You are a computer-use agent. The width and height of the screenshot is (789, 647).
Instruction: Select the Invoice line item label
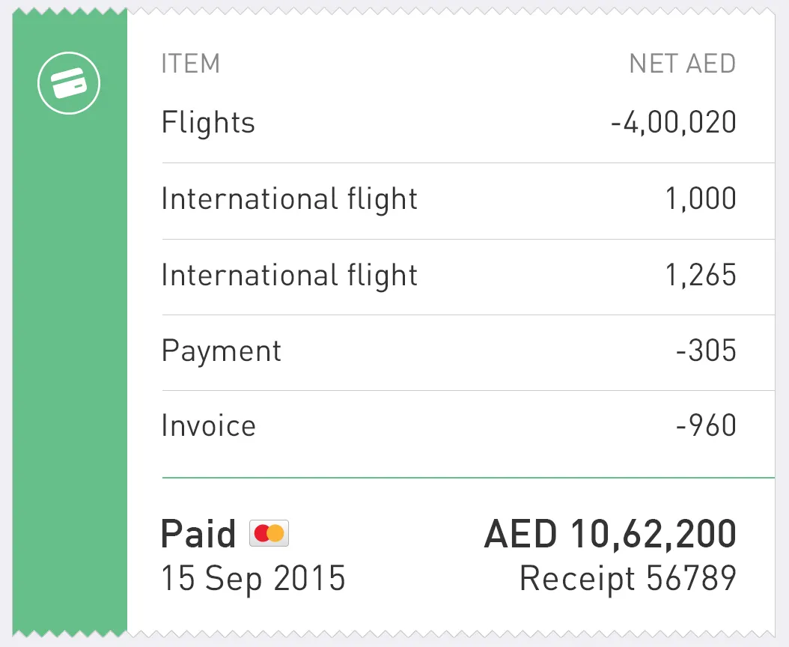click(208, 426)
